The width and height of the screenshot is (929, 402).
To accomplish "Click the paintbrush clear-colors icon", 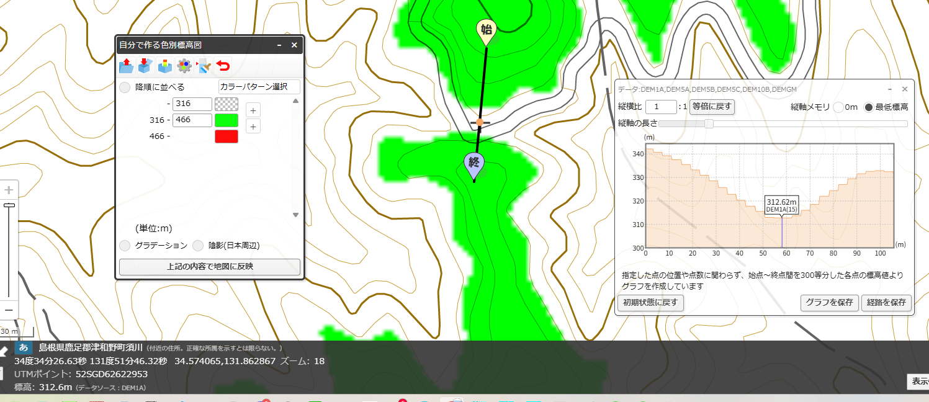I will [204, 65].
